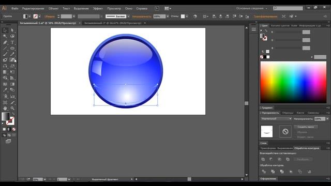Screen dimensions: 331x186
Task: Open the Базовый brush definition dropdown
Action: [x=128, y=16]
